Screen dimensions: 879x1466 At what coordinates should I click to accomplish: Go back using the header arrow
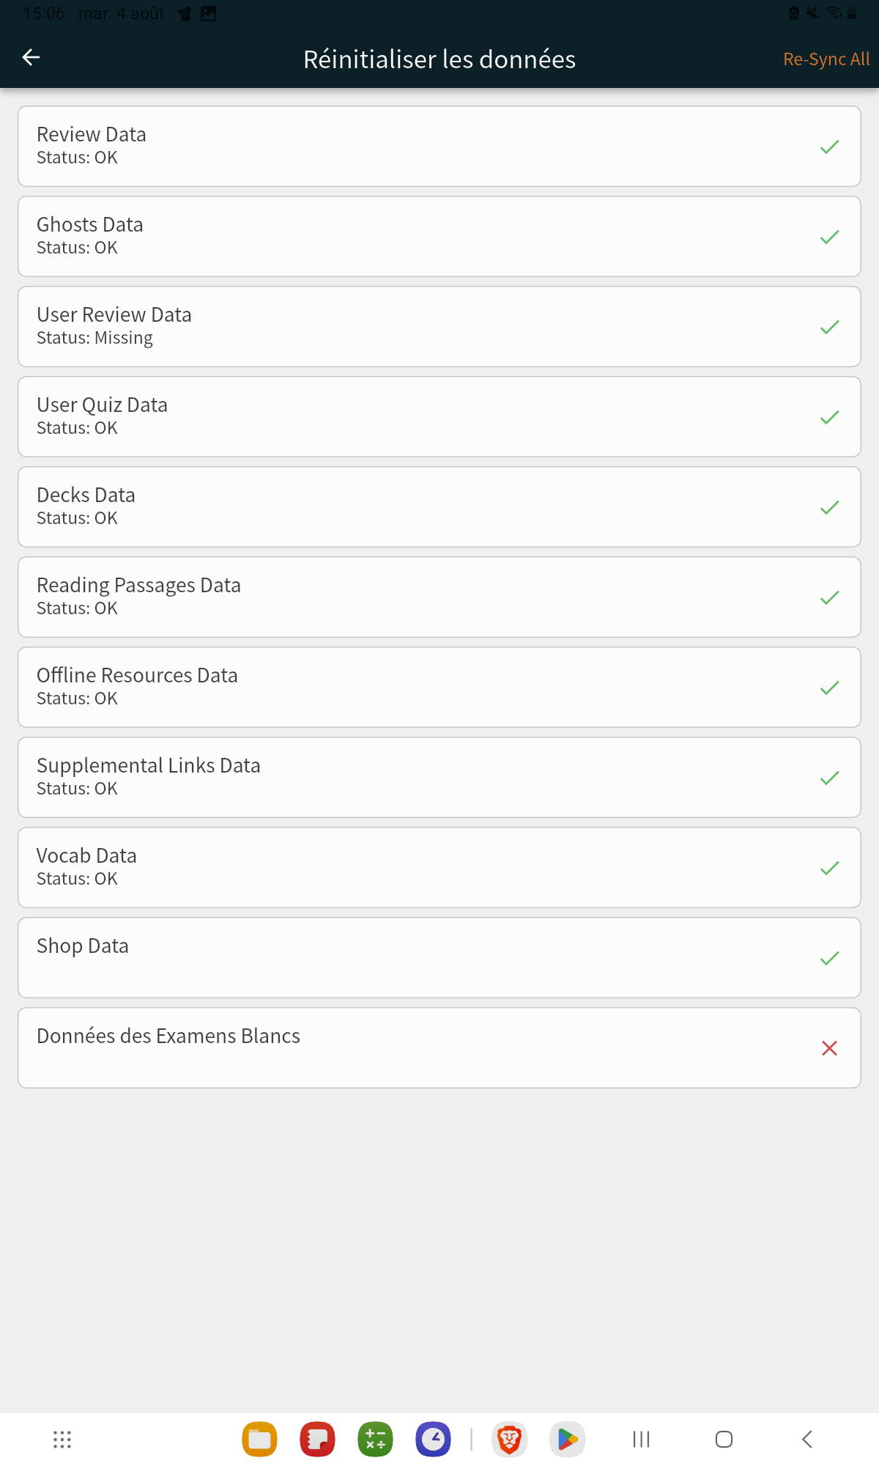[x=31, y=57]
